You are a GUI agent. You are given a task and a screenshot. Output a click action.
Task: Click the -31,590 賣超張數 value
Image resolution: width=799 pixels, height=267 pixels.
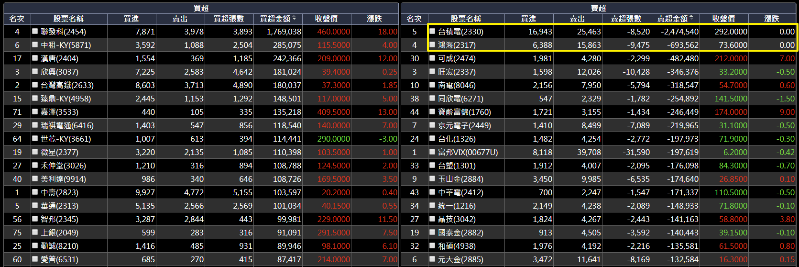636,152
